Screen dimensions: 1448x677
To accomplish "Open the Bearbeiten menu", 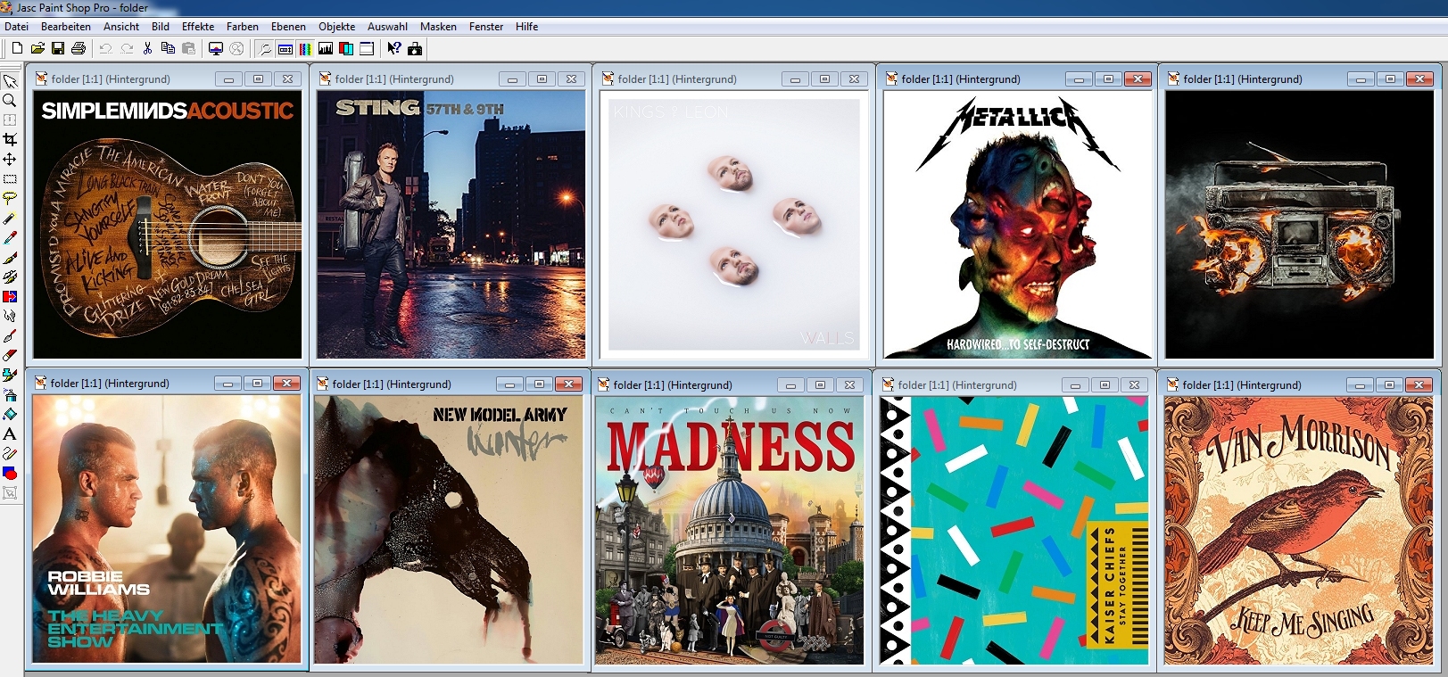I will coord(66,27).
